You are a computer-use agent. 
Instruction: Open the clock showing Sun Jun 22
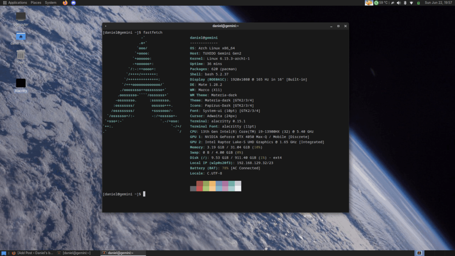(x=438, y=3)
